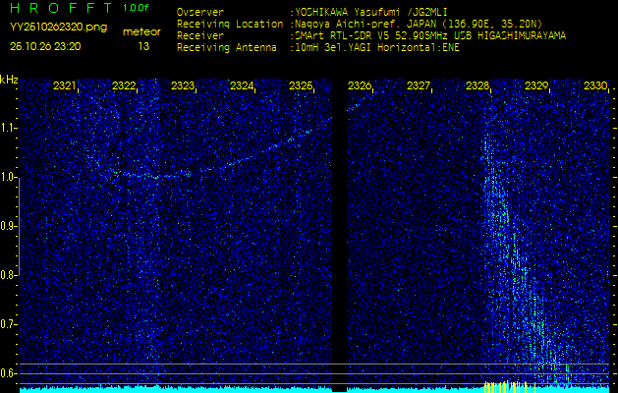Click the 'Receiving Location' field label
Image resolution: width=618 pixels, height=393 pixels.
pyautogui.click(x=230, y=24)
